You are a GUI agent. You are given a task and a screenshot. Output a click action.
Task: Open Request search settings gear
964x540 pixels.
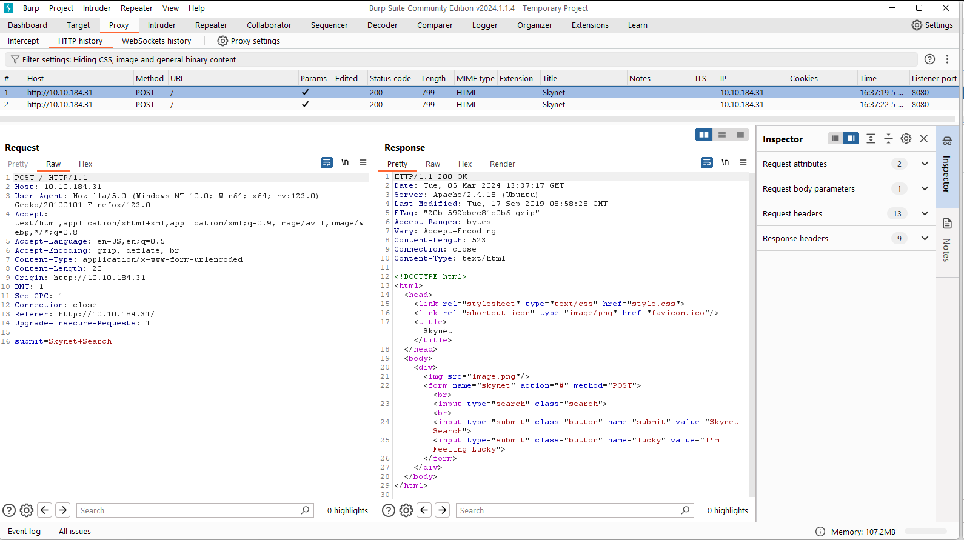point(27,510)
